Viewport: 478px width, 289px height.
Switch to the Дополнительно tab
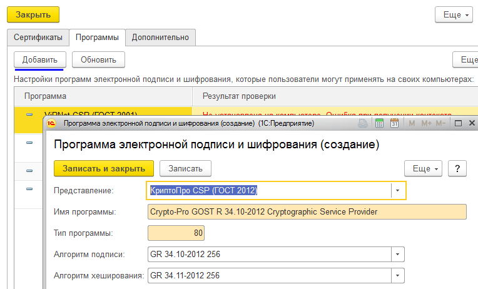click(160, 38)
